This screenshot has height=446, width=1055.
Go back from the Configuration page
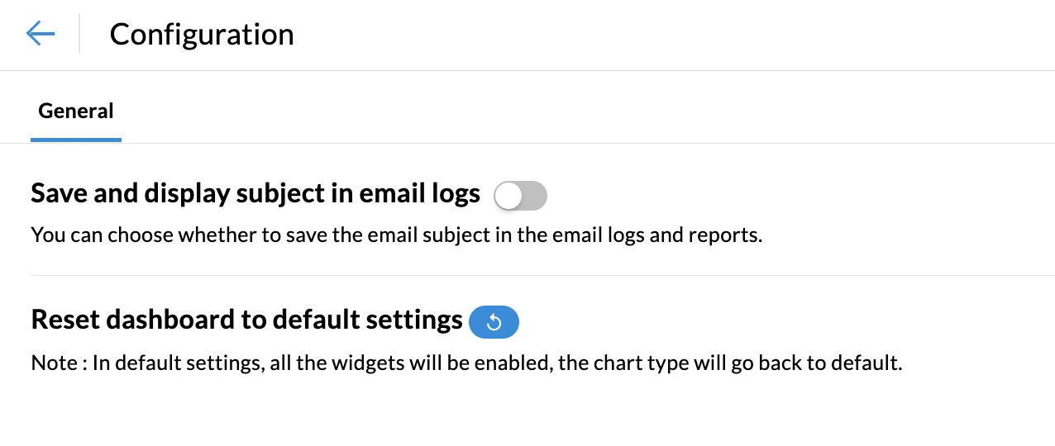pos(41,34)
